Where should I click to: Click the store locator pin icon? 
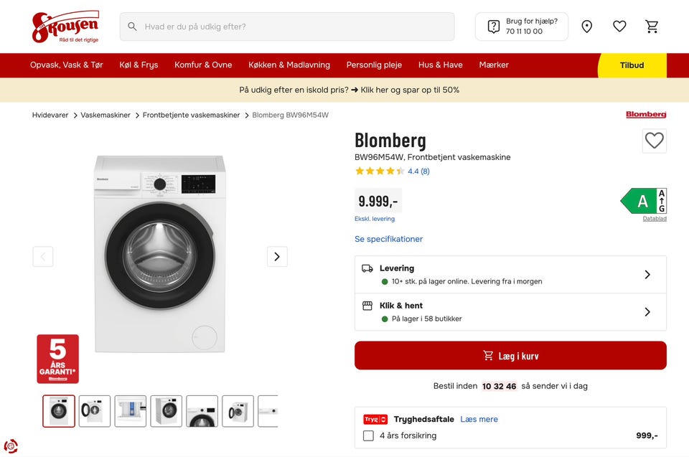pos(587,27)
